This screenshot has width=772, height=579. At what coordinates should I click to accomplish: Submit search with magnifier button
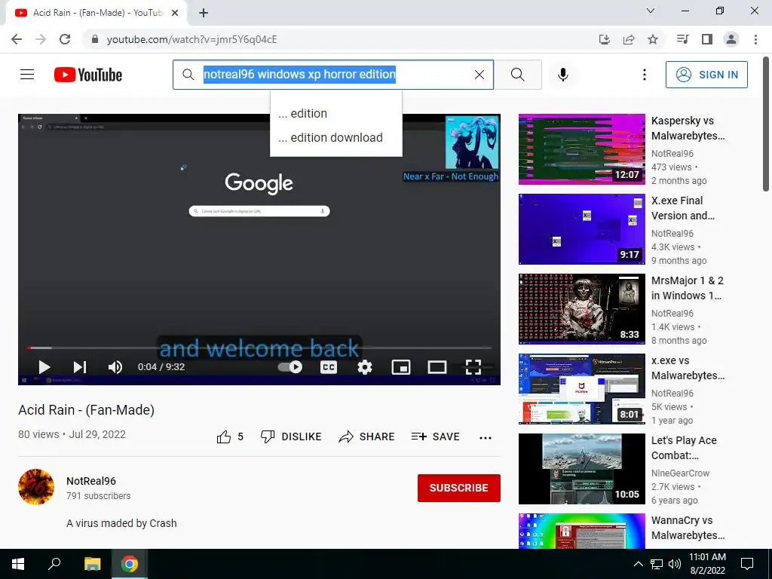[517, 75]
